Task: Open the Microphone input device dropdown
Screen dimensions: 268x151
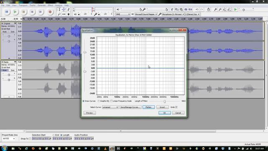Action: tap(173, 14)
